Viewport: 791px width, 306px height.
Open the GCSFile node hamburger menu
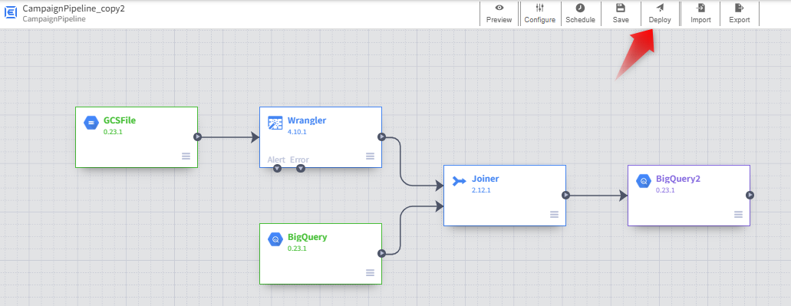coord(186,156)
